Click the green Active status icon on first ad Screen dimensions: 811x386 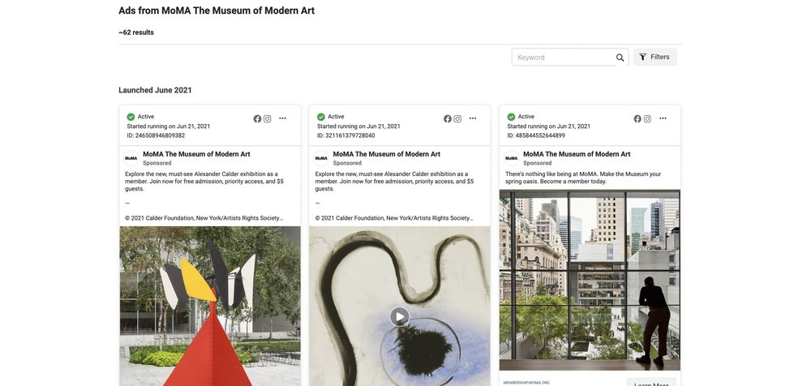point(131,117)
